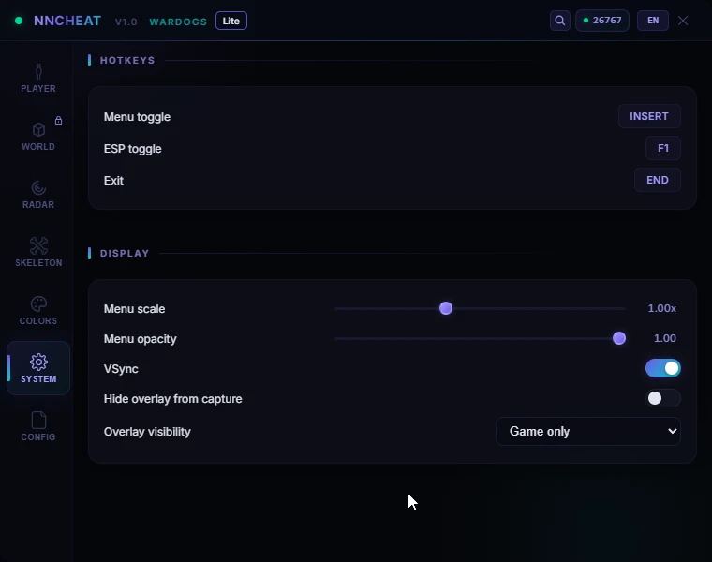Image resolution: width=712 pixels, height=562 pixels.
Task: Open the World cube sidebar item
Action: coord(38,137)
